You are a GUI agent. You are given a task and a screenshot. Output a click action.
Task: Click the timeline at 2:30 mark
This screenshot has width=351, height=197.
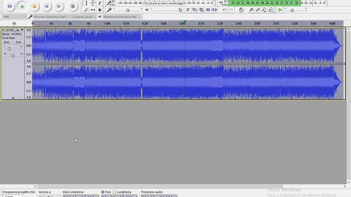click(220, 24)
